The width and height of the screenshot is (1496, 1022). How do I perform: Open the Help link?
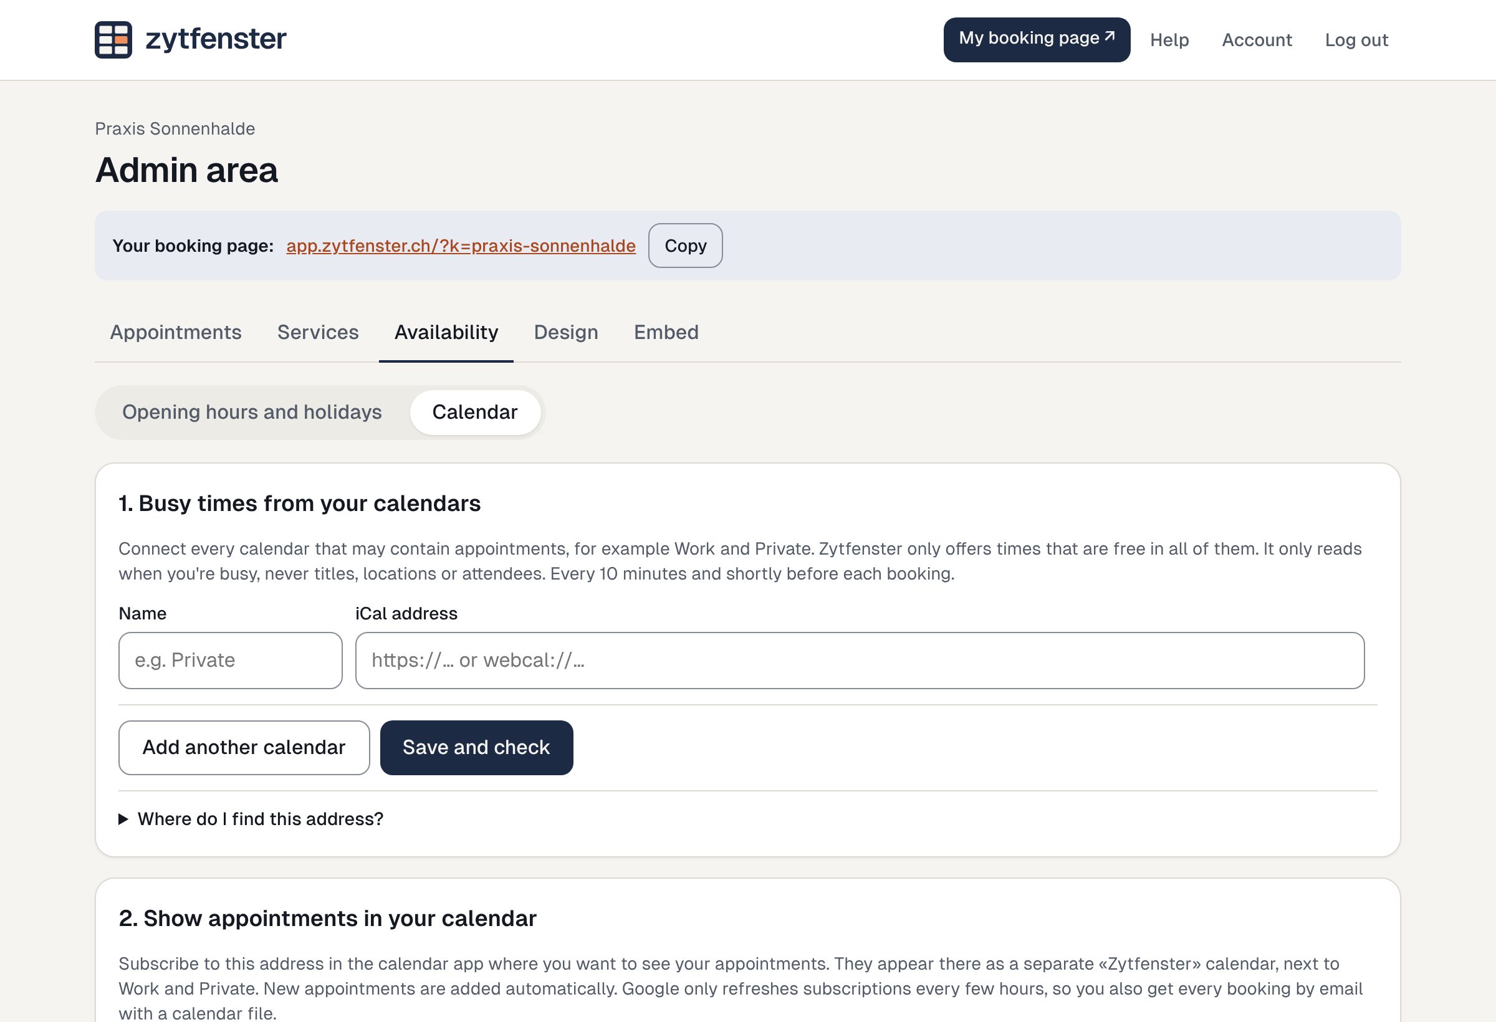tap(1169, 40)
